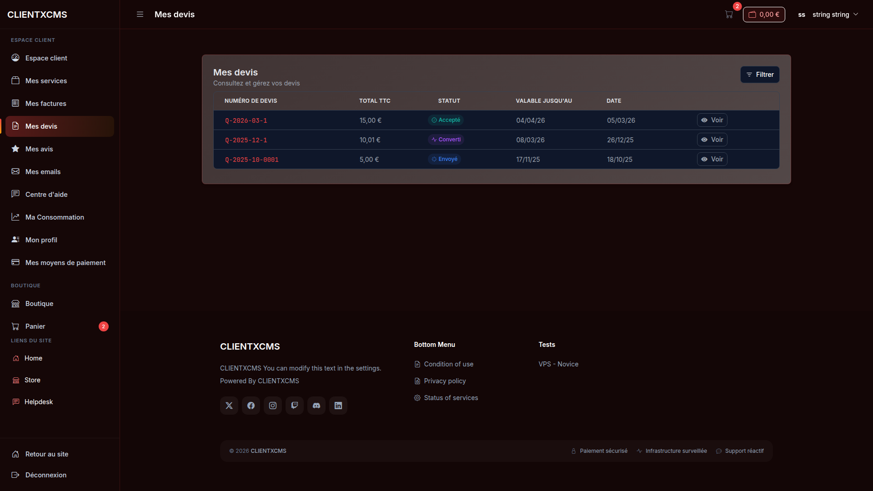Click the 0,00 € wallet balance button
This screenshot has height=491, width=873.
point(764,15)
